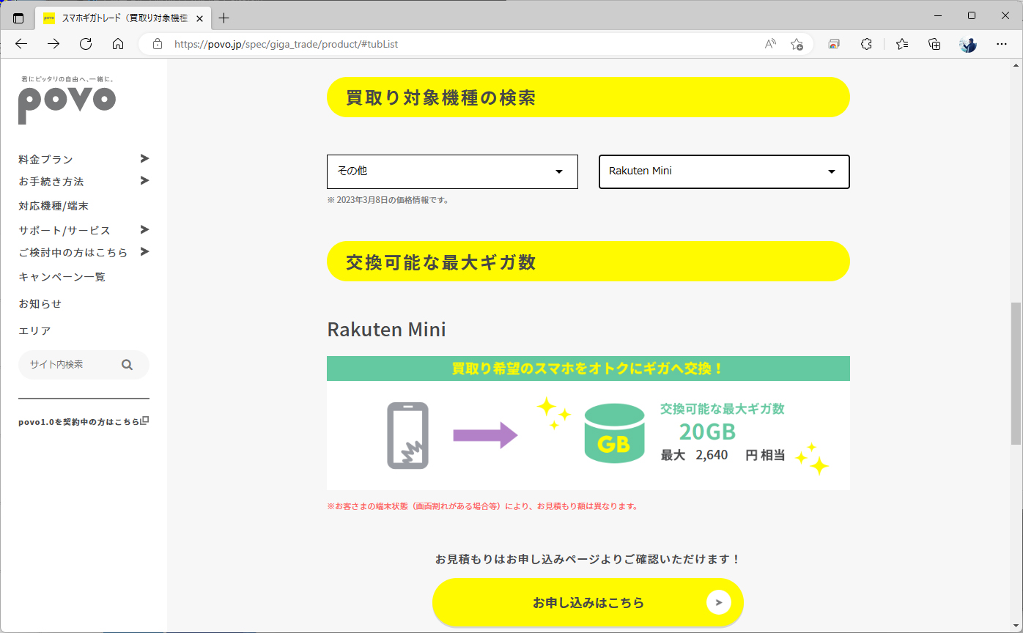Viewport: 1023px width, 633px height.
Task: Click the external link icon beside povo1.0
Action: (144, 421)
